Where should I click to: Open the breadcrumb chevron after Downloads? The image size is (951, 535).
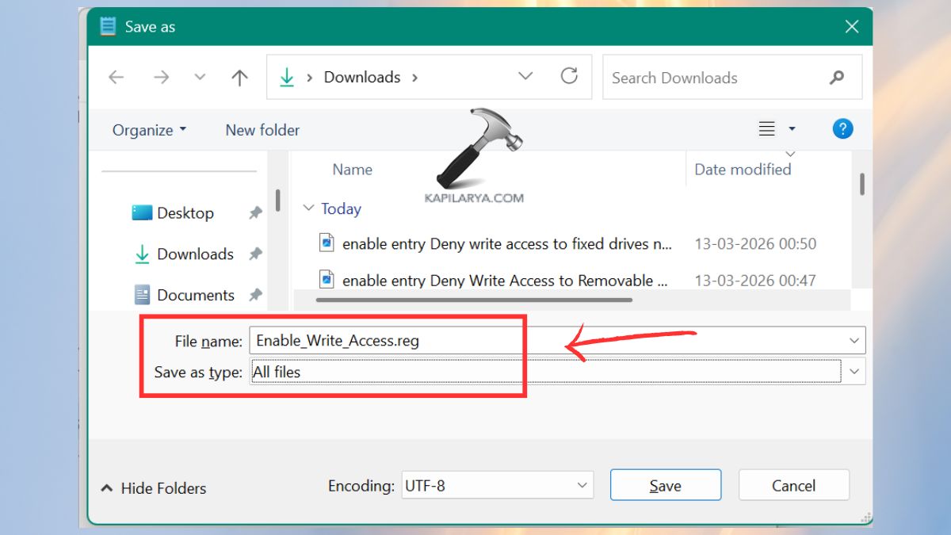[525, 77]
